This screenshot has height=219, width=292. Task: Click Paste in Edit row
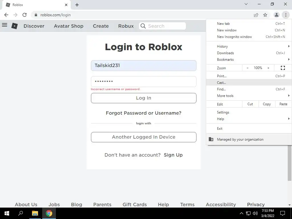[283, 104]
